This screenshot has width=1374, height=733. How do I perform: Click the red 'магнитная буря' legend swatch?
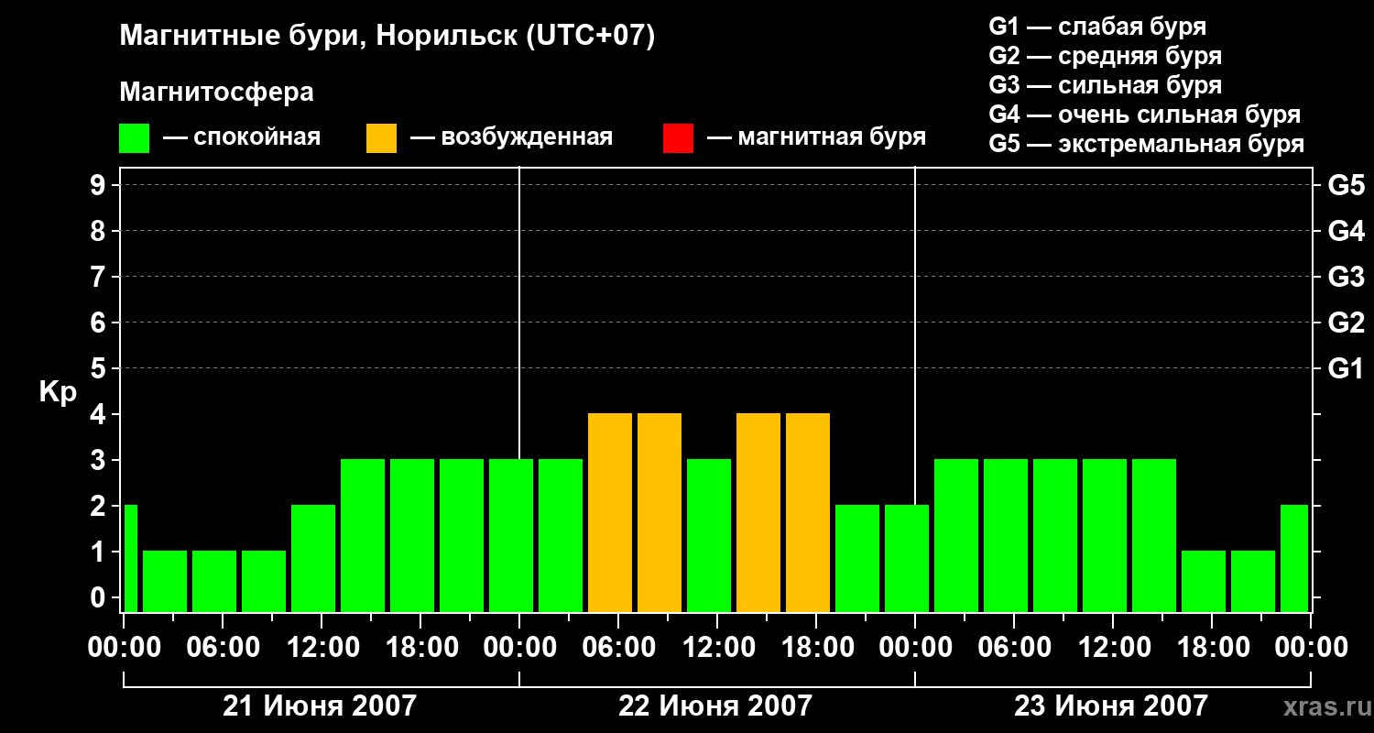click(679, 138)
